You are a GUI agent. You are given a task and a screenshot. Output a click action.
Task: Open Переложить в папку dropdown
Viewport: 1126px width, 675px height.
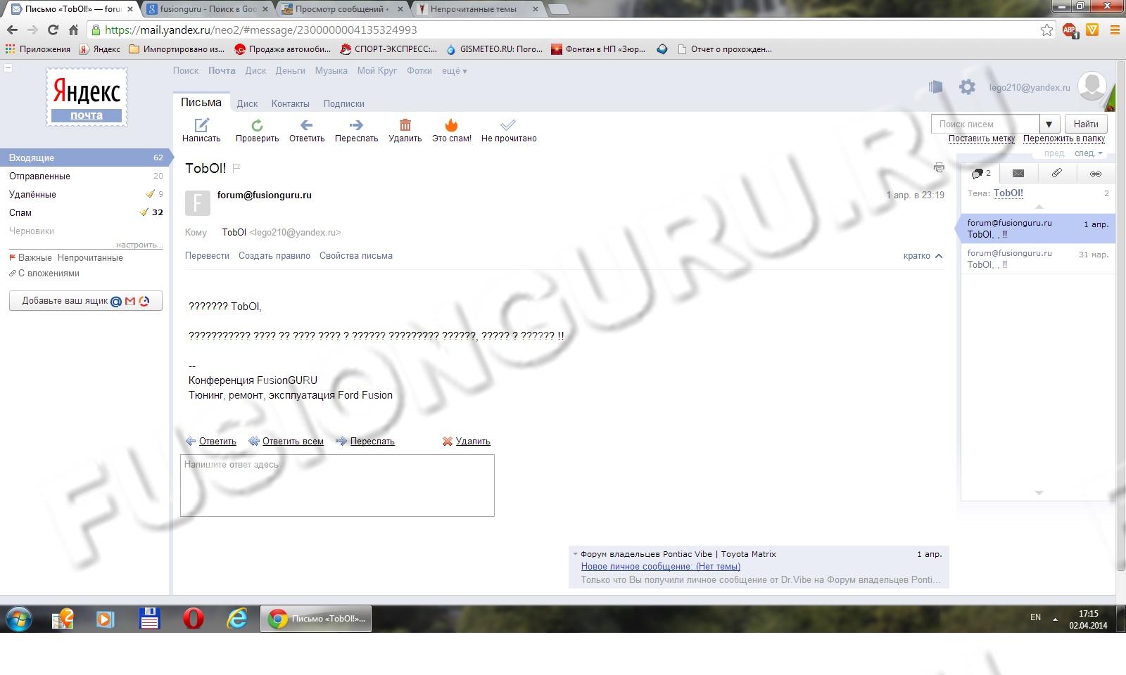(1063, 139)
